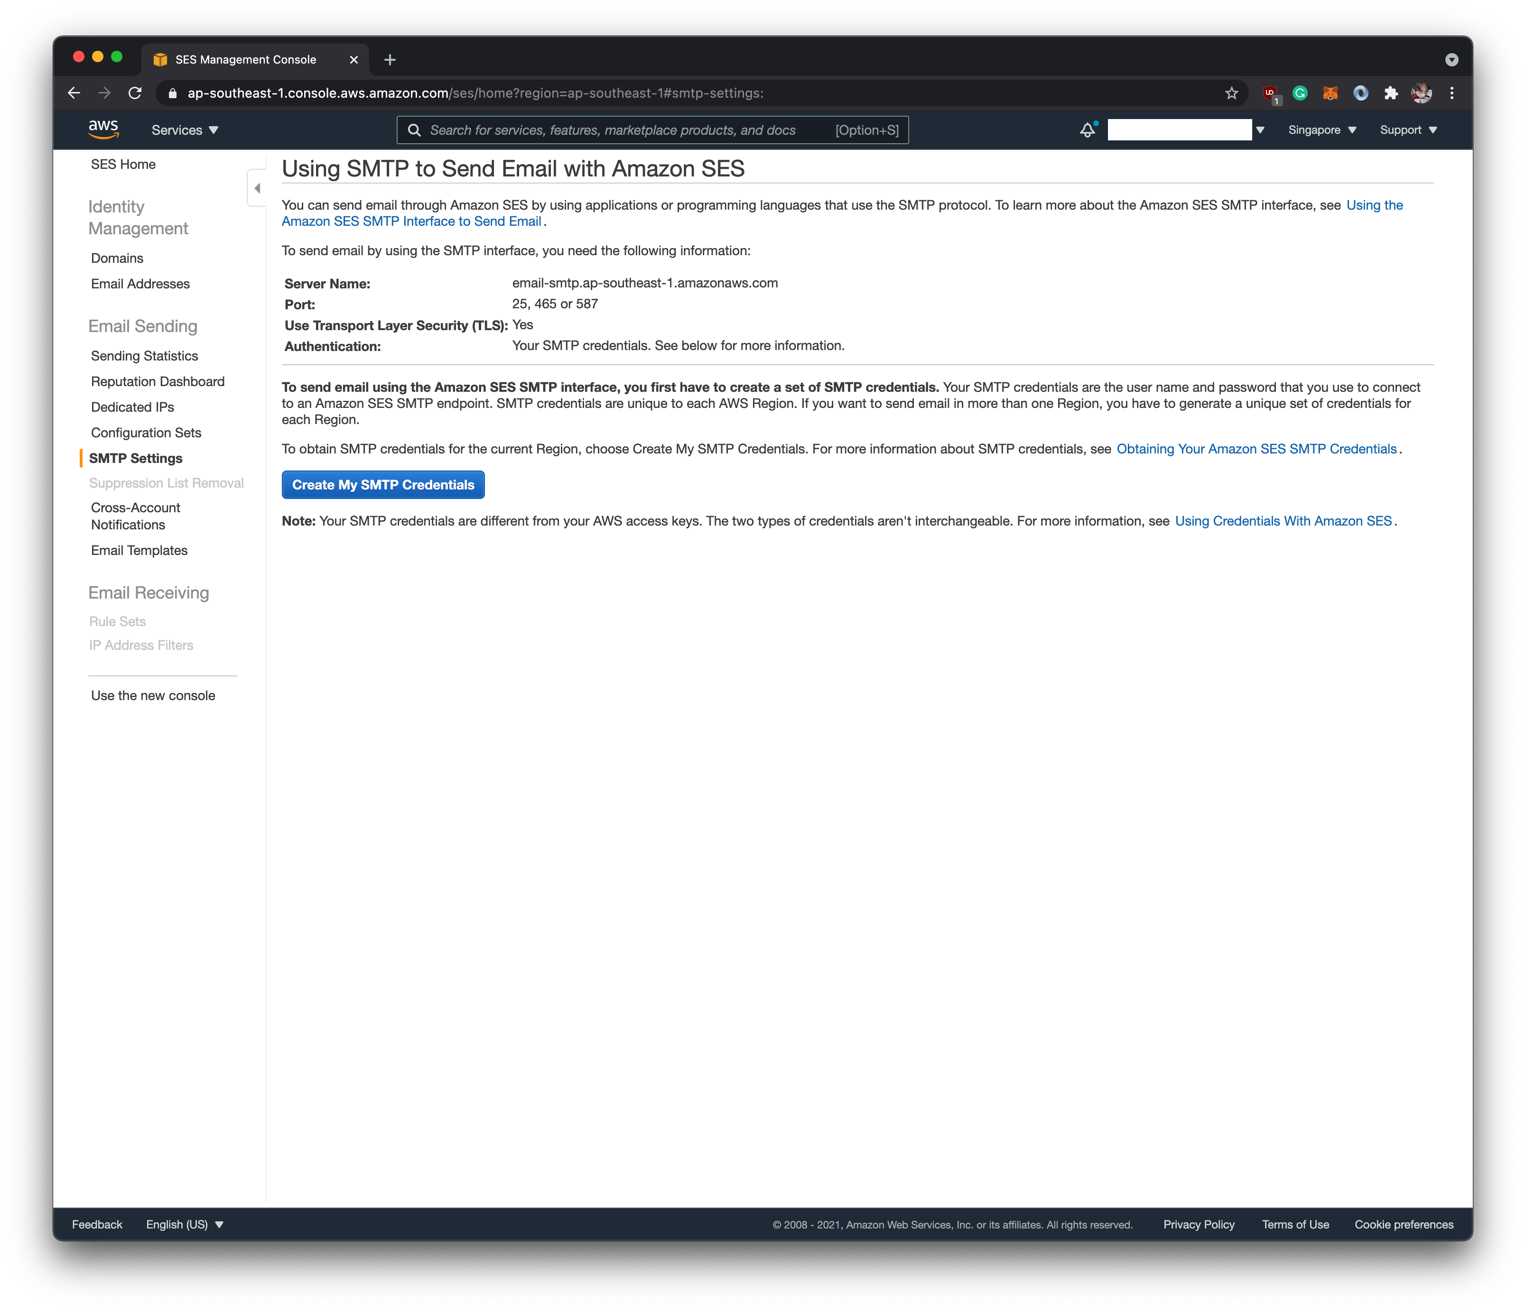
Task: Open a new browser tab
Action: coord(390,60)
